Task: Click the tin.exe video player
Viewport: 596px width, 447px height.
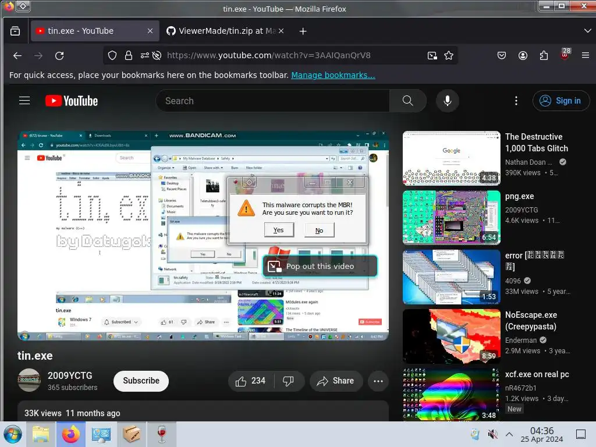Action: pos(203,236)
